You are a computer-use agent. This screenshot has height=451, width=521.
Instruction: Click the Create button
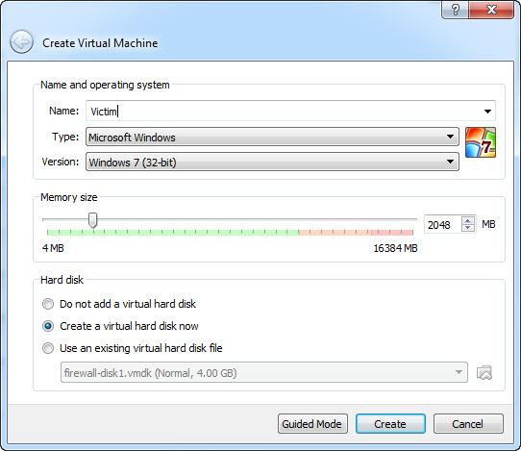click(390, 424)
